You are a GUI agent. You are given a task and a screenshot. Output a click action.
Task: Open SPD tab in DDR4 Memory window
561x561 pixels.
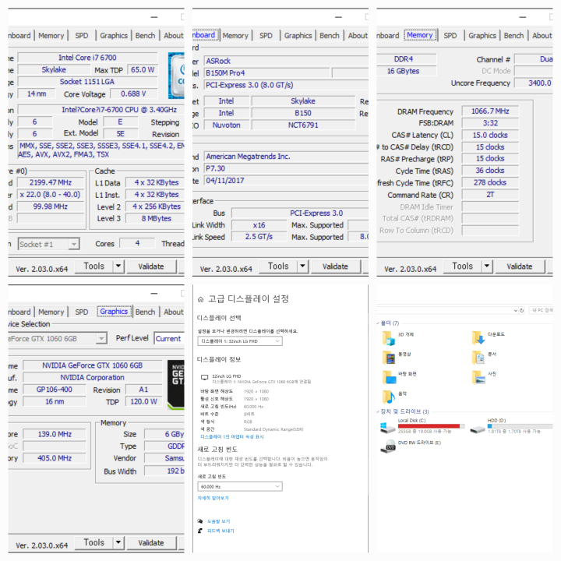tap(450, 35)
